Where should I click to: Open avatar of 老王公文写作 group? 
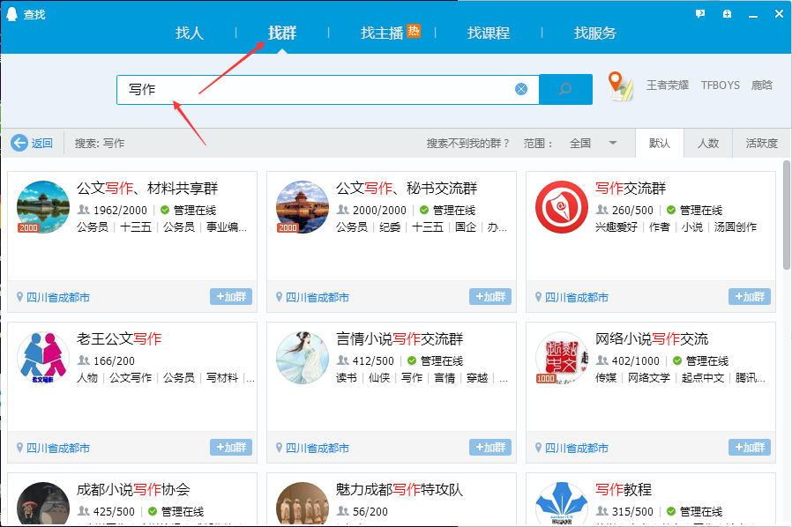(43, 358)
